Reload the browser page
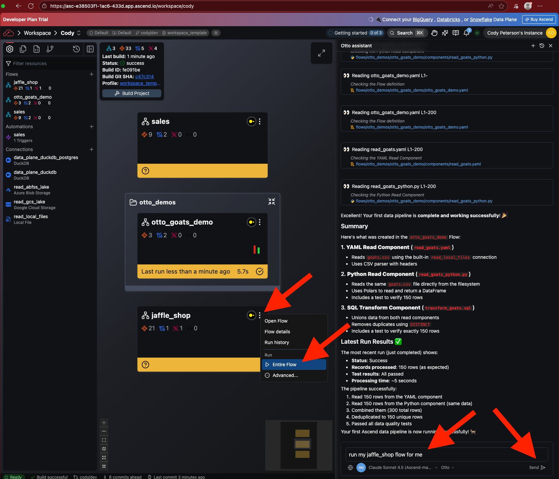Image resolution: width=559 pixels, height=479 pixels. click(x=31, y=6)
